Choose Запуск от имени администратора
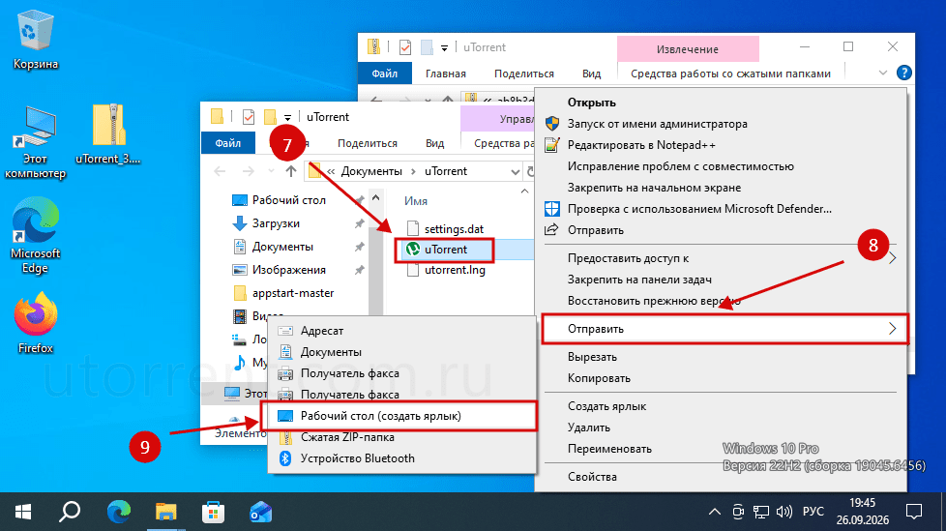Image resolution: width=946 pixels, height=531 pixels. (x=721, y=124)
